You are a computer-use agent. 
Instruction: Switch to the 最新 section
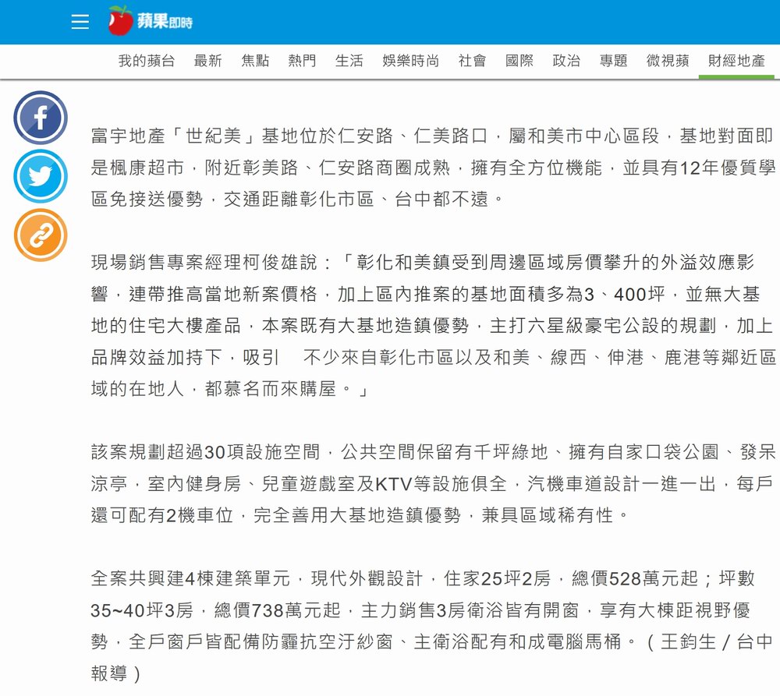(x=207, y=61)
